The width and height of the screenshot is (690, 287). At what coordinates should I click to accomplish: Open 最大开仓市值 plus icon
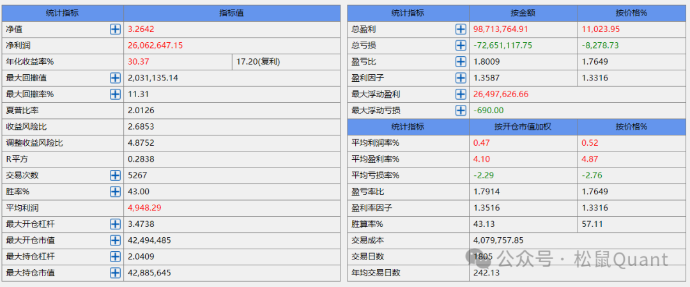115,240
